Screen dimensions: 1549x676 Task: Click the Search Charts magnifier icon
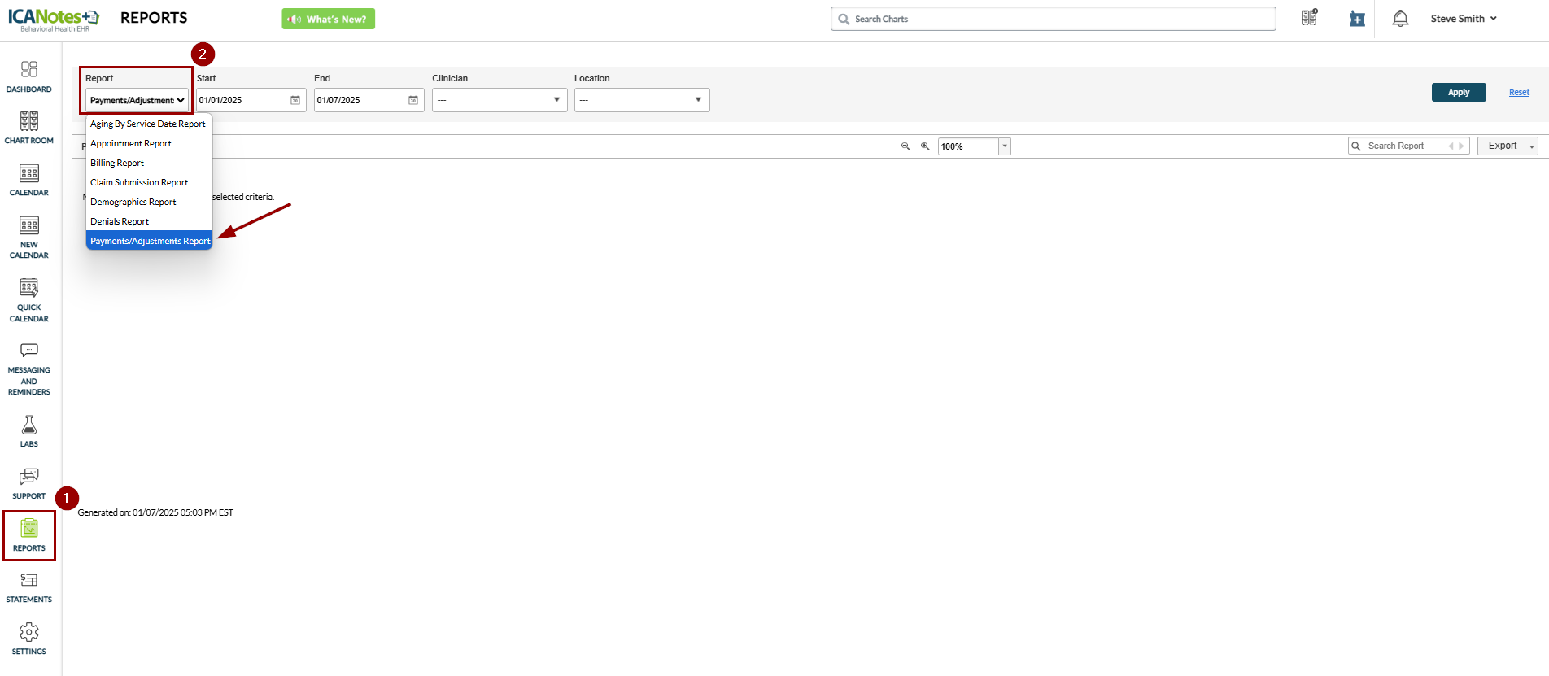coord(844,20)
